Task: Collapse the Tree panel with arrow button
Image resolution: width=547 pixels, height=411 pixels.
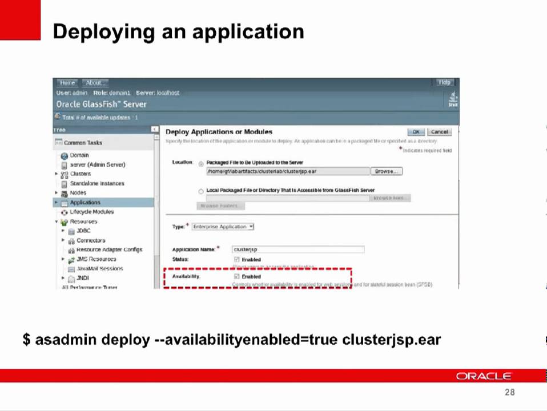Action: [x=155, y=130]
